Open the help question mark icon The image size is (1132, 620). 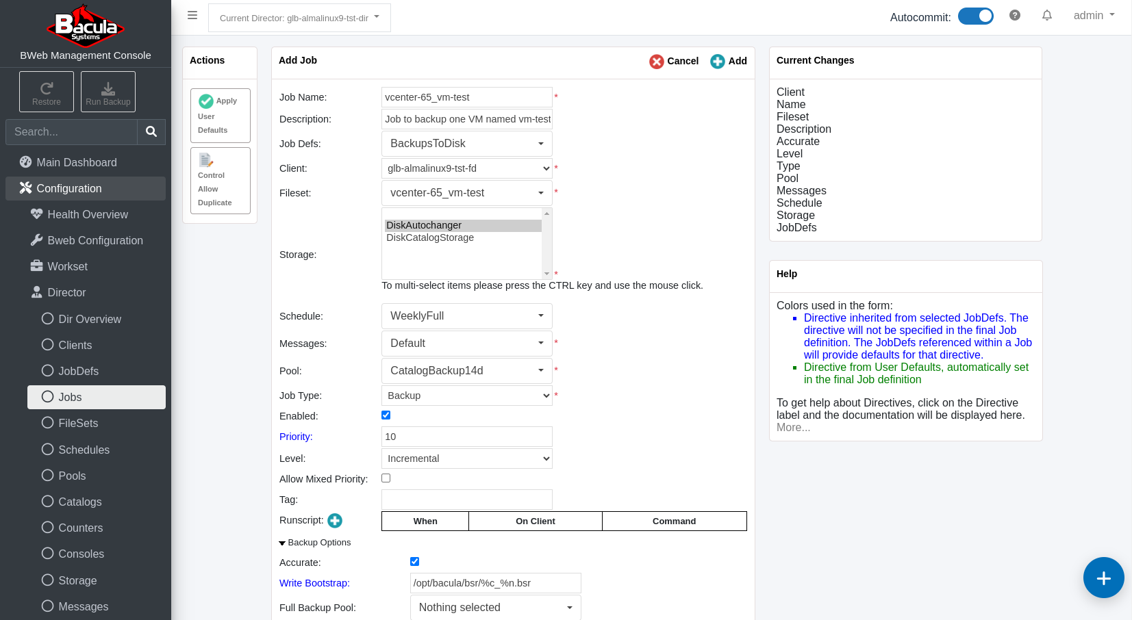(1015, 15)
